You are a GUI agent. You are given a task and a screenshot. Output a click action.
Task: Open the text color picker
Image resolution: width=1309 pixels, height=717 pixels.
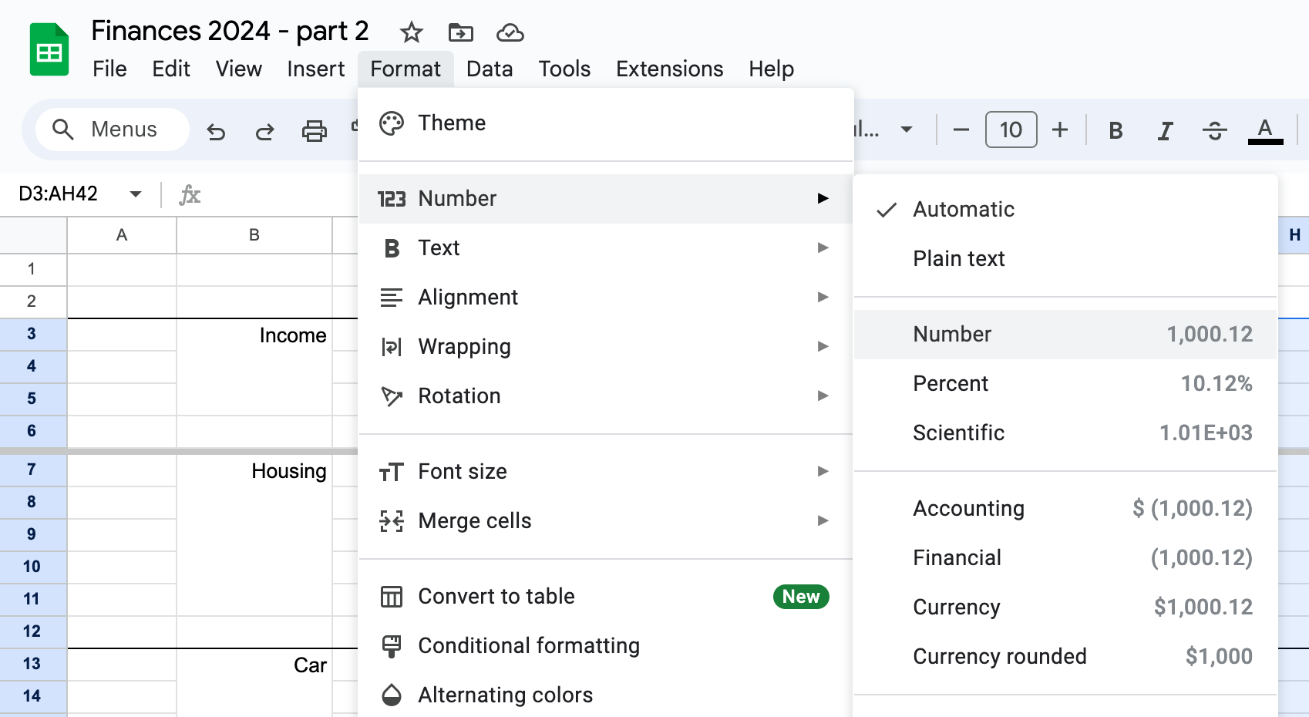pos(1265,130)
